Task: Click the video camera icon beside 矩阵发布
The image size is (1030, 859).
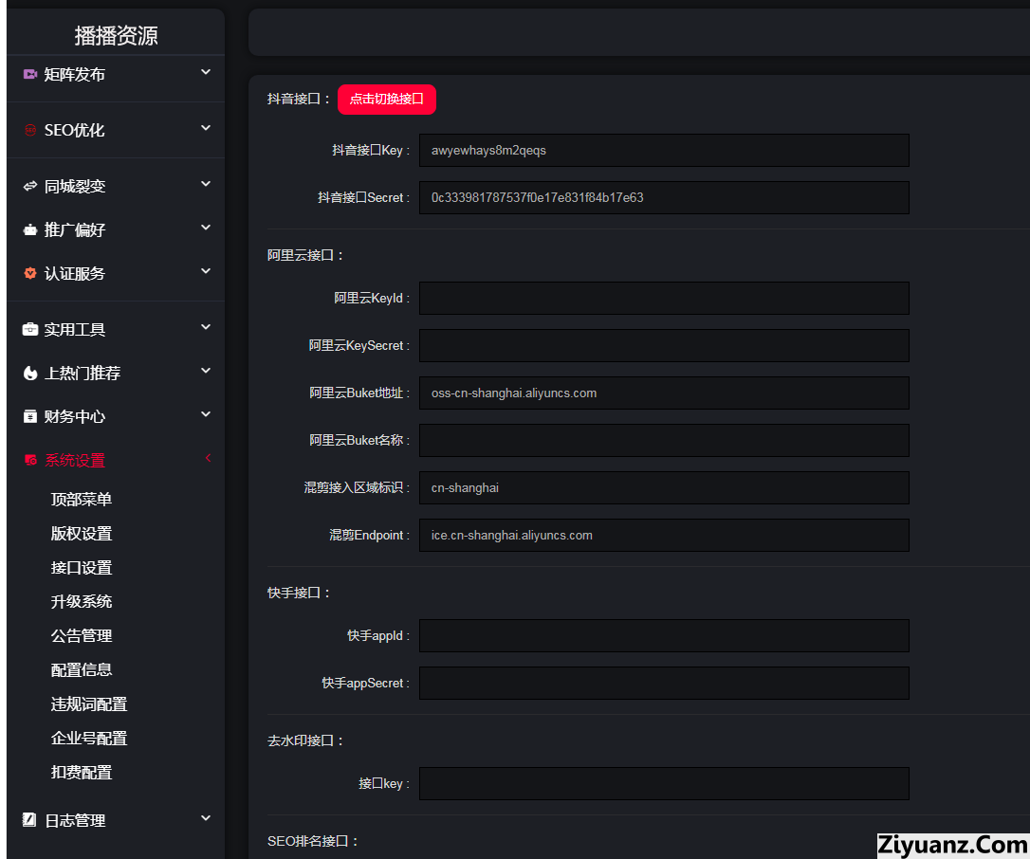Action: [29, 74]
